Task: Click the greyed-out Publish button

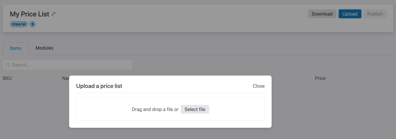Action: pyautogui.click(x=375, y=14)
